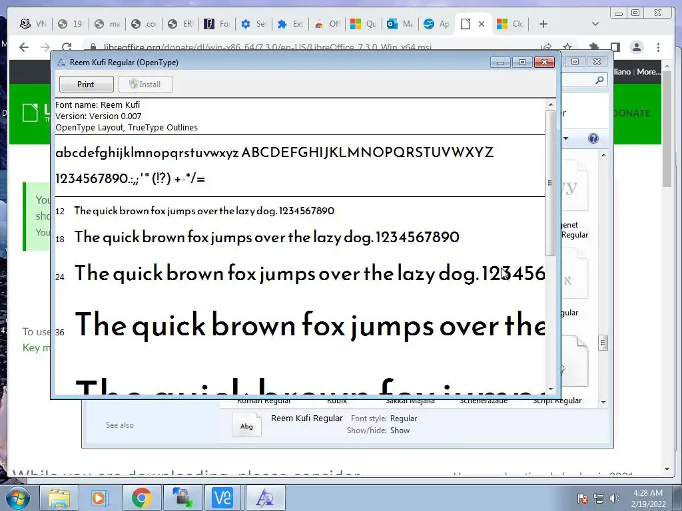This screenshot has width=682, height=511.
Task: Click the Fonts folder lower scroll down arrow
Action: coord(603,402)
